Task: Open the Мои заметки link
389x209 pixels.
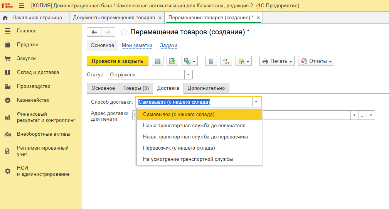Action: pyautogui.click(x=137, y=46)
